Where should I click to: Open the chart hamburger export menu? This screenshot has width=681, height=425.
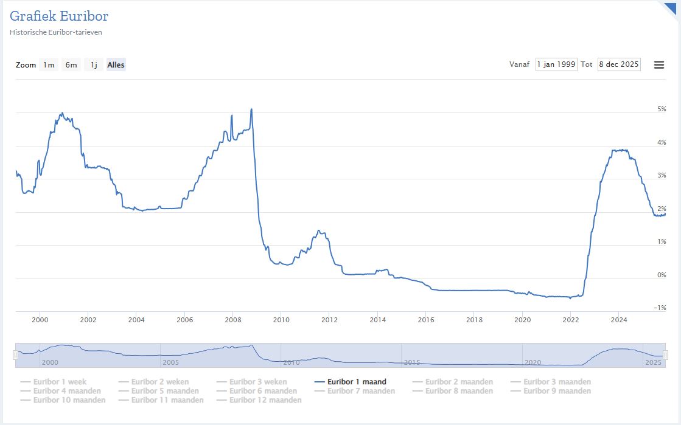(658, 64)
